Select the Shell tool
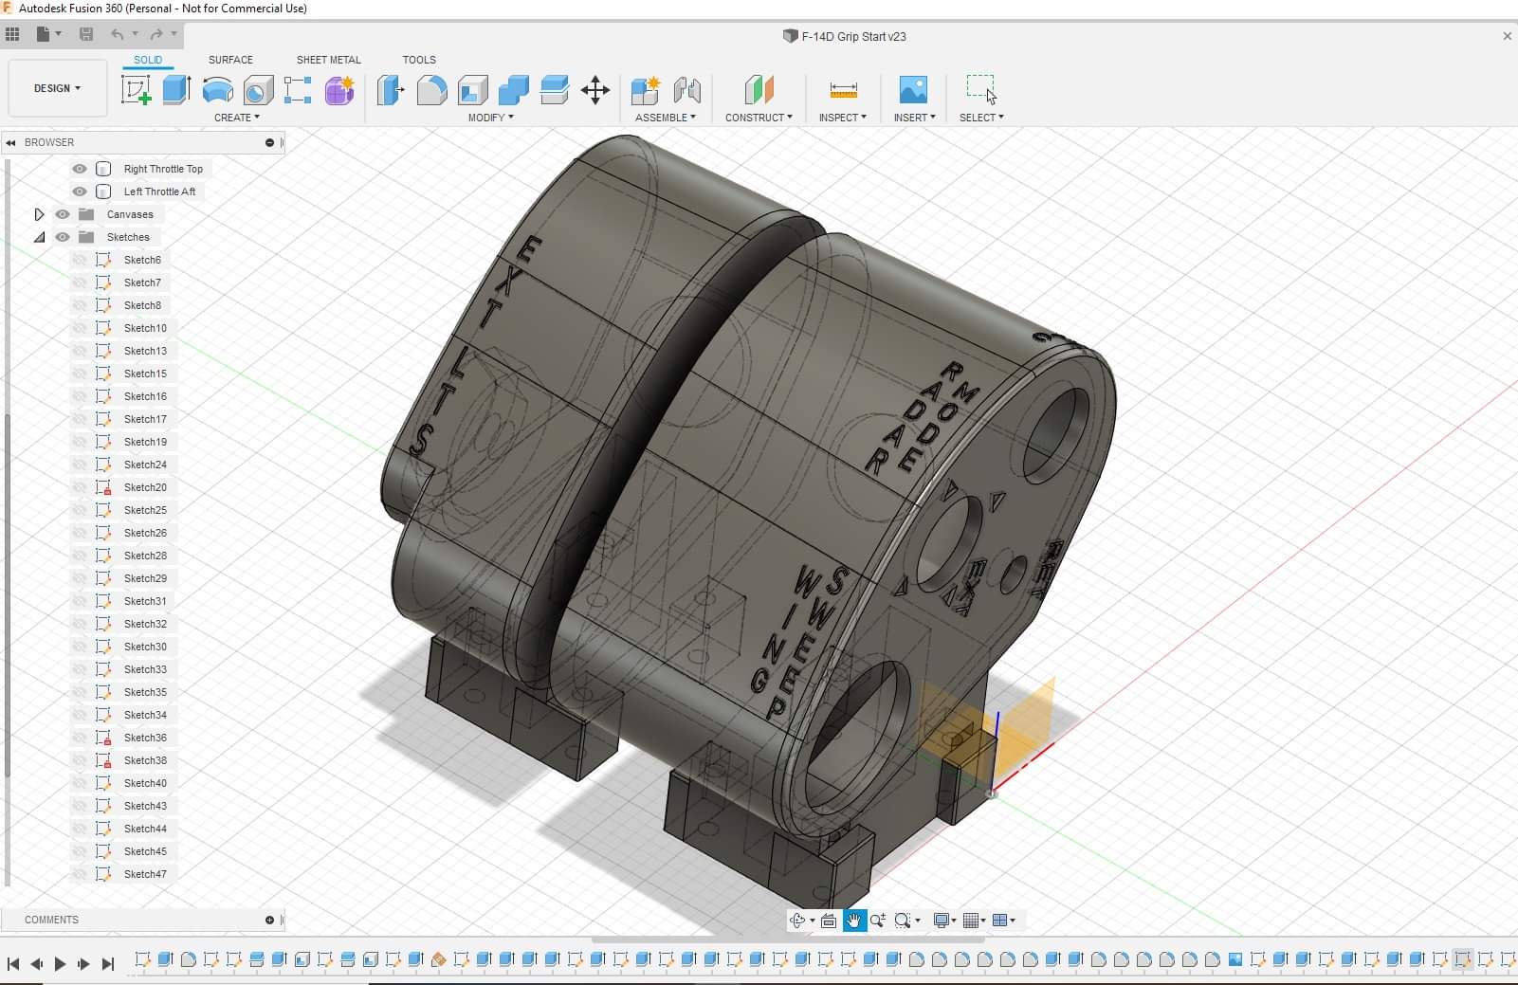 pyautogui.click(x=472, y=90)
